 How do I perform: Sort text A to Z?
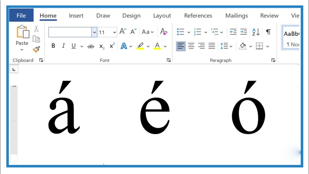pos(256,32)
